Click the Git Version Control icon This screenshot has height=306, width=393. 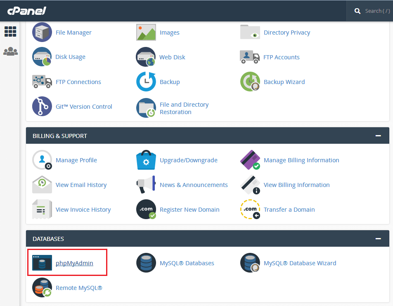42,106
